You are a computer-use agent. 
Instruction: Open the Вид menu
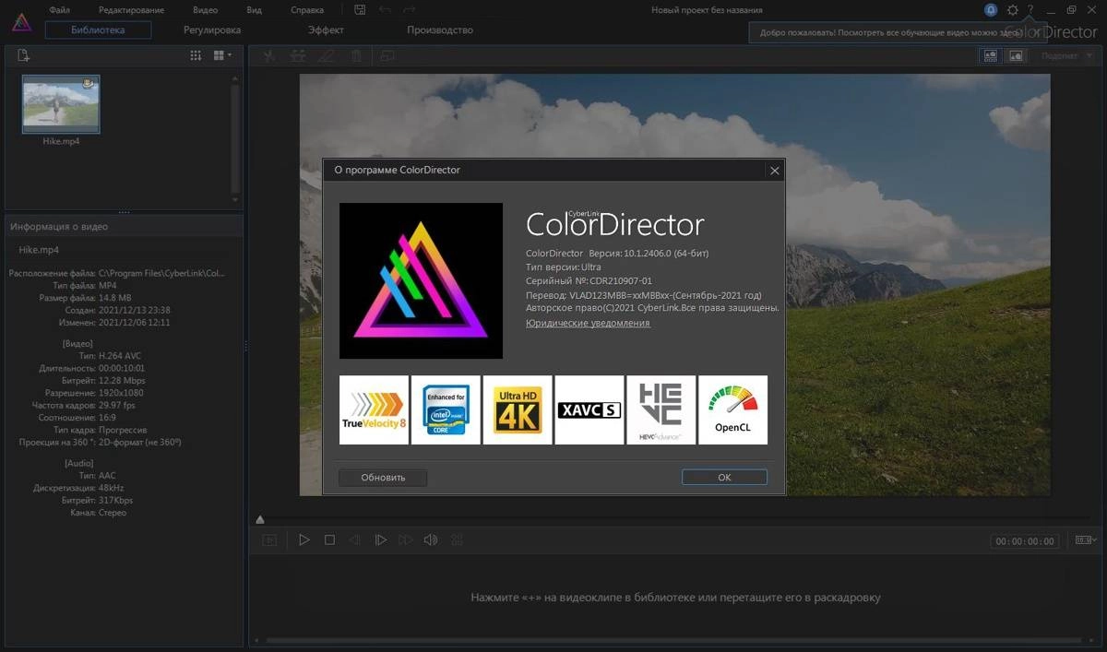click(x=255, y=10)
